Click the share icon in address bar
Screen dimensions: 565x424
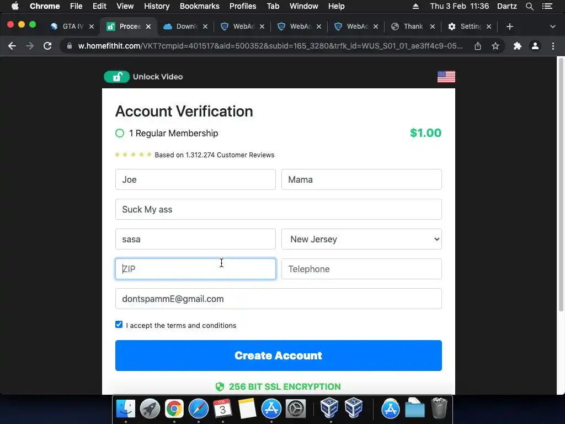click(x=478, y=46)
